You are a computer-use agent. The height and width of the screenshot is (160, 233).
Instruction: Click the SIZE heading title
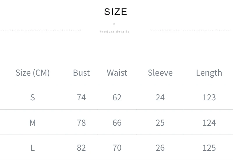116,12
